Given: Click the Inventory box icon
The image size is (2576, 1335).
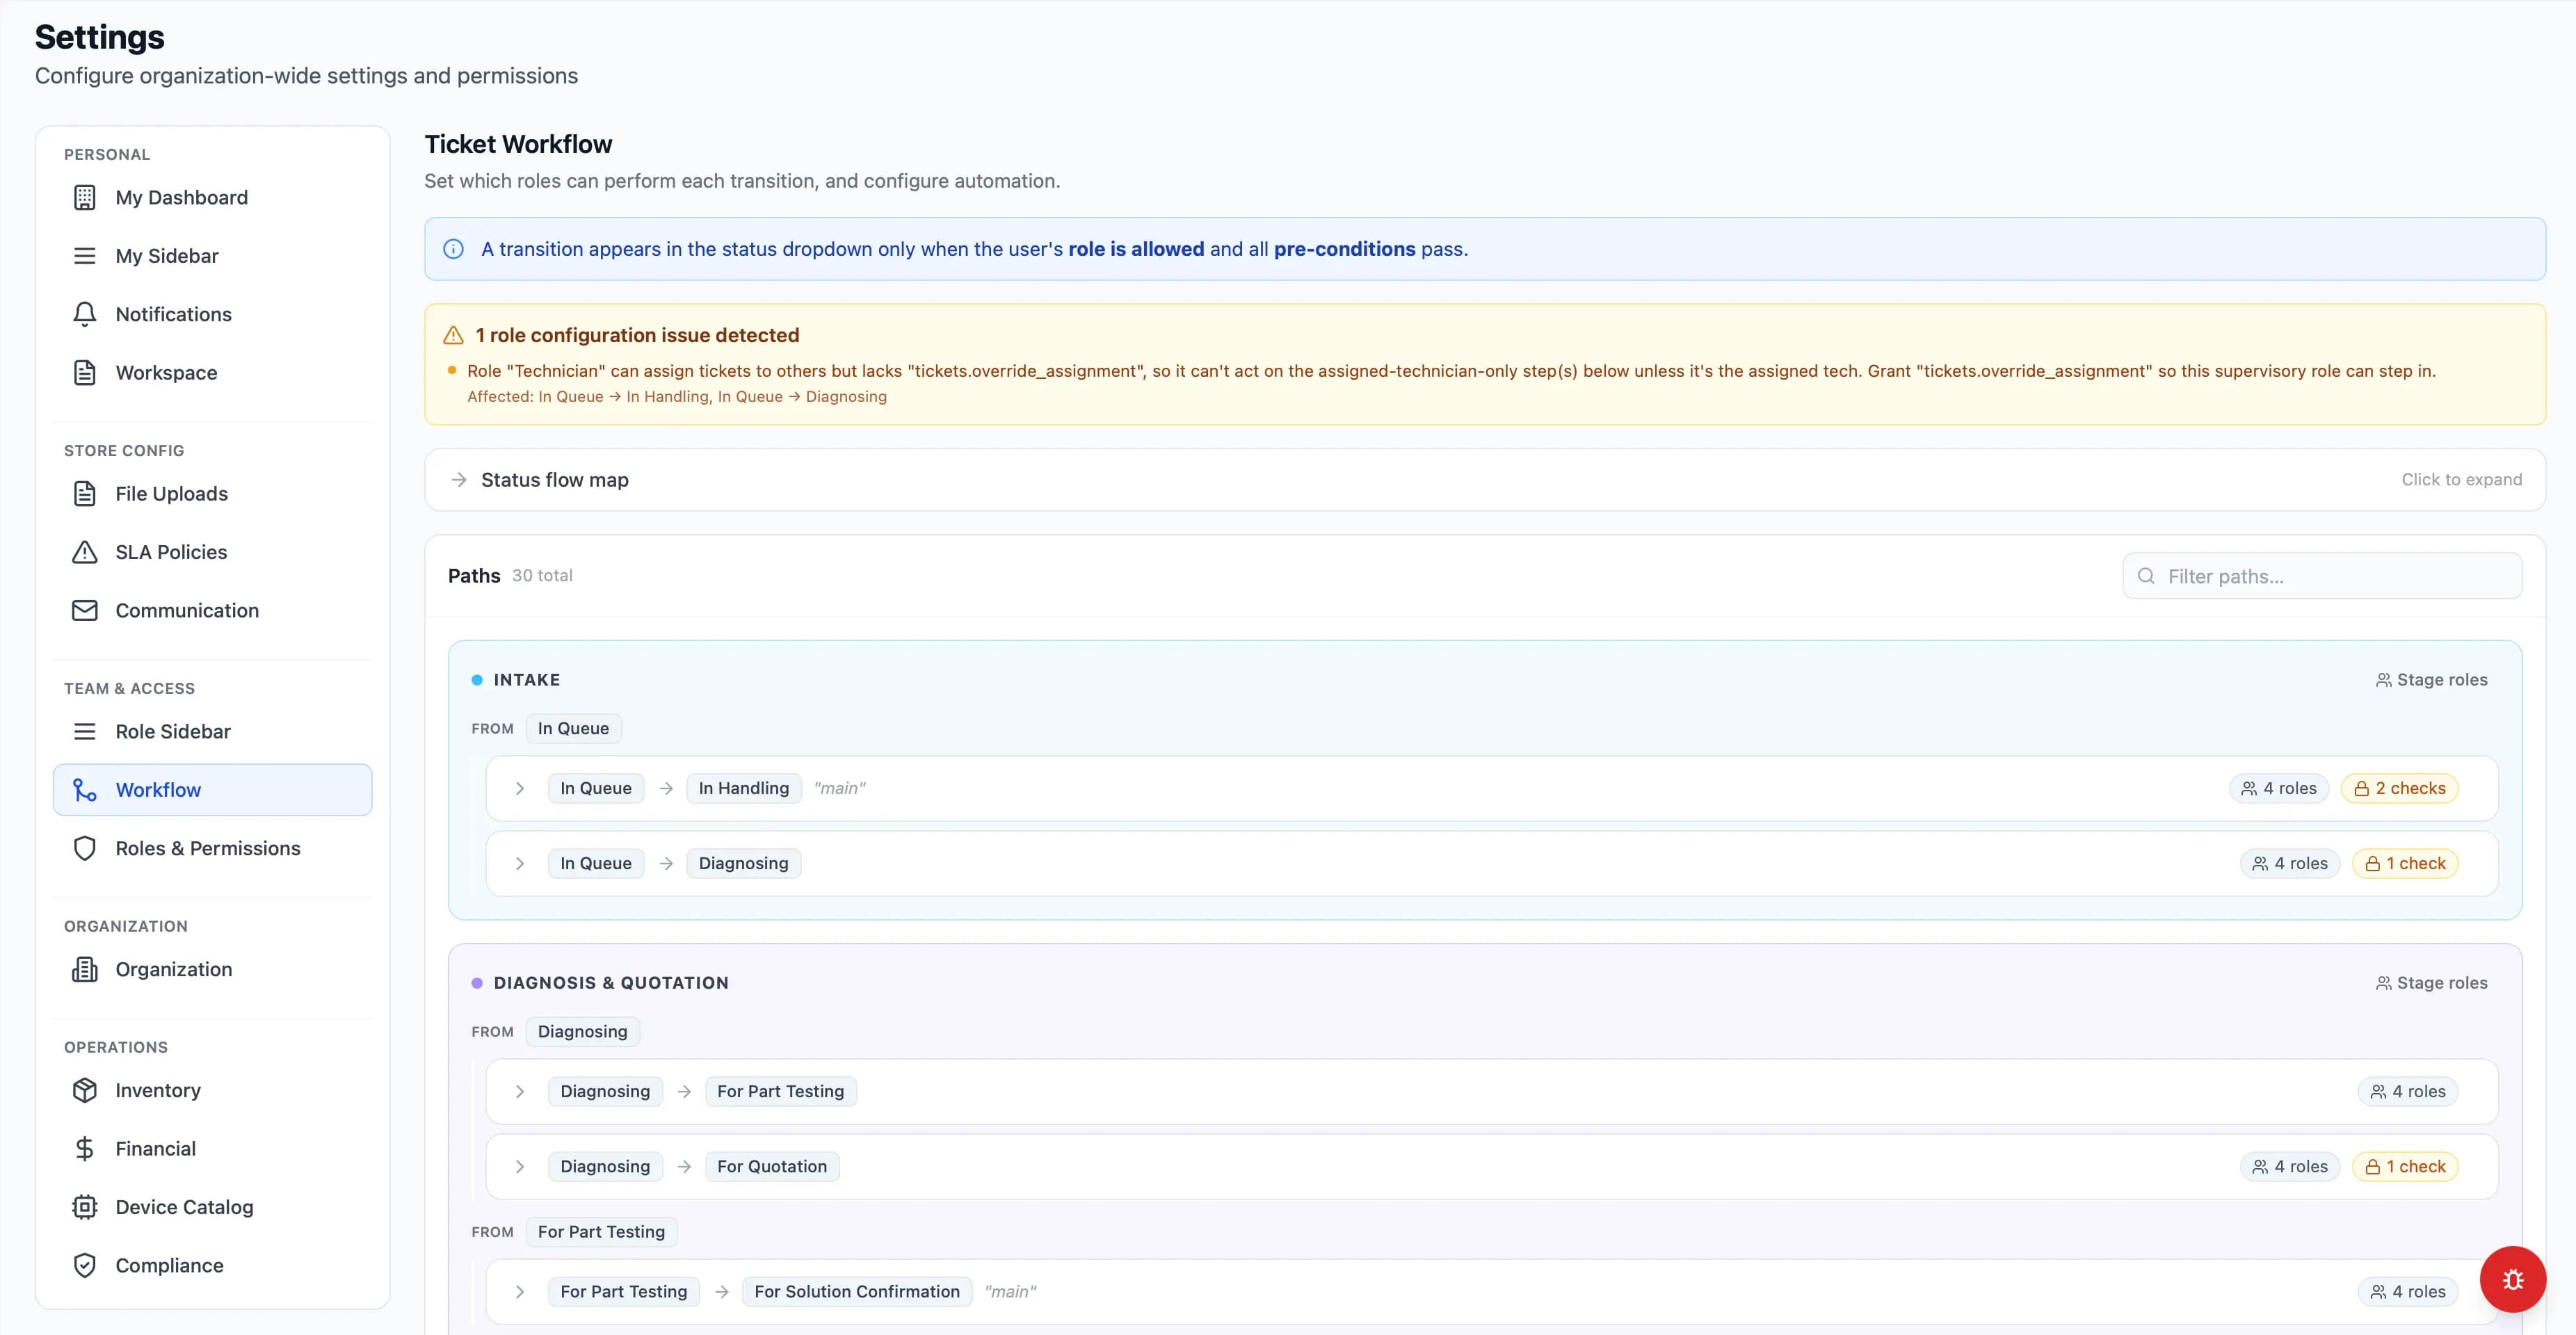Looking at the screenshot, I should pos(85,1090).
